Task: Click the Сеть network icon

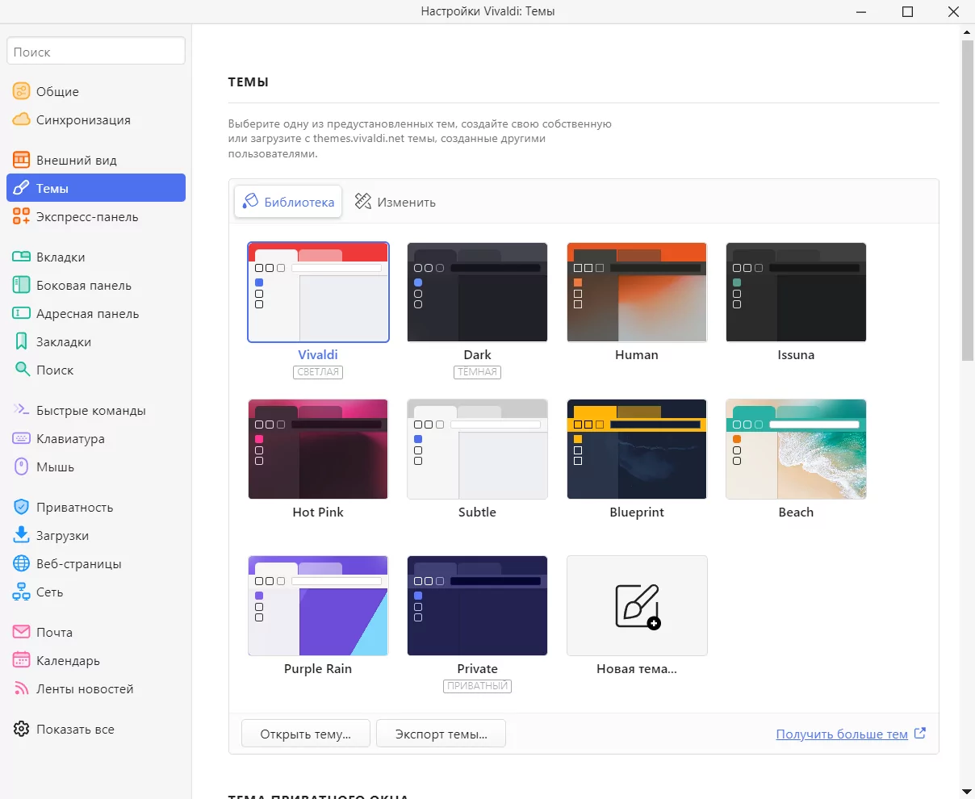Action: 22,592
